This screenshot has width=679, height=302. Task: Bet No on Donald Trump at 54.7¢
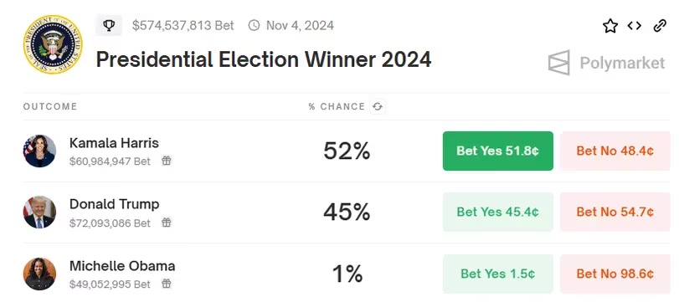(615, 212)
